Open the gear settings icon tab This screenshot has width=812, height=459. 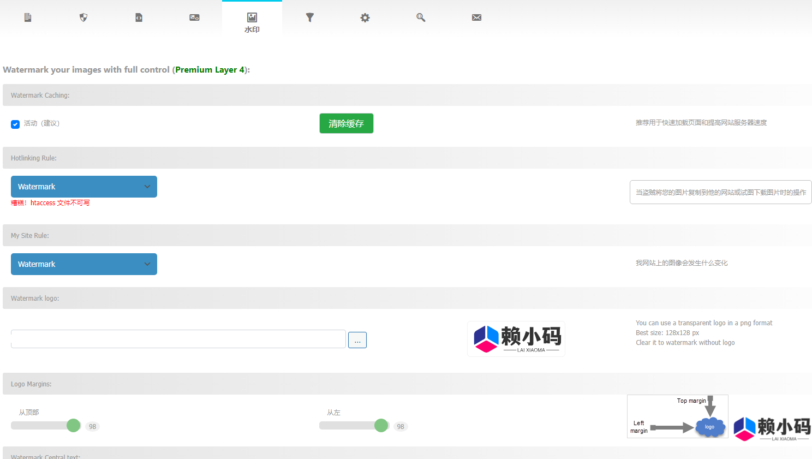[365, 17]
